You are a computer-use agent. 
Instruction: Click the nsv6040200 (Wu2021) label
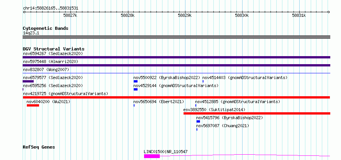48,102
